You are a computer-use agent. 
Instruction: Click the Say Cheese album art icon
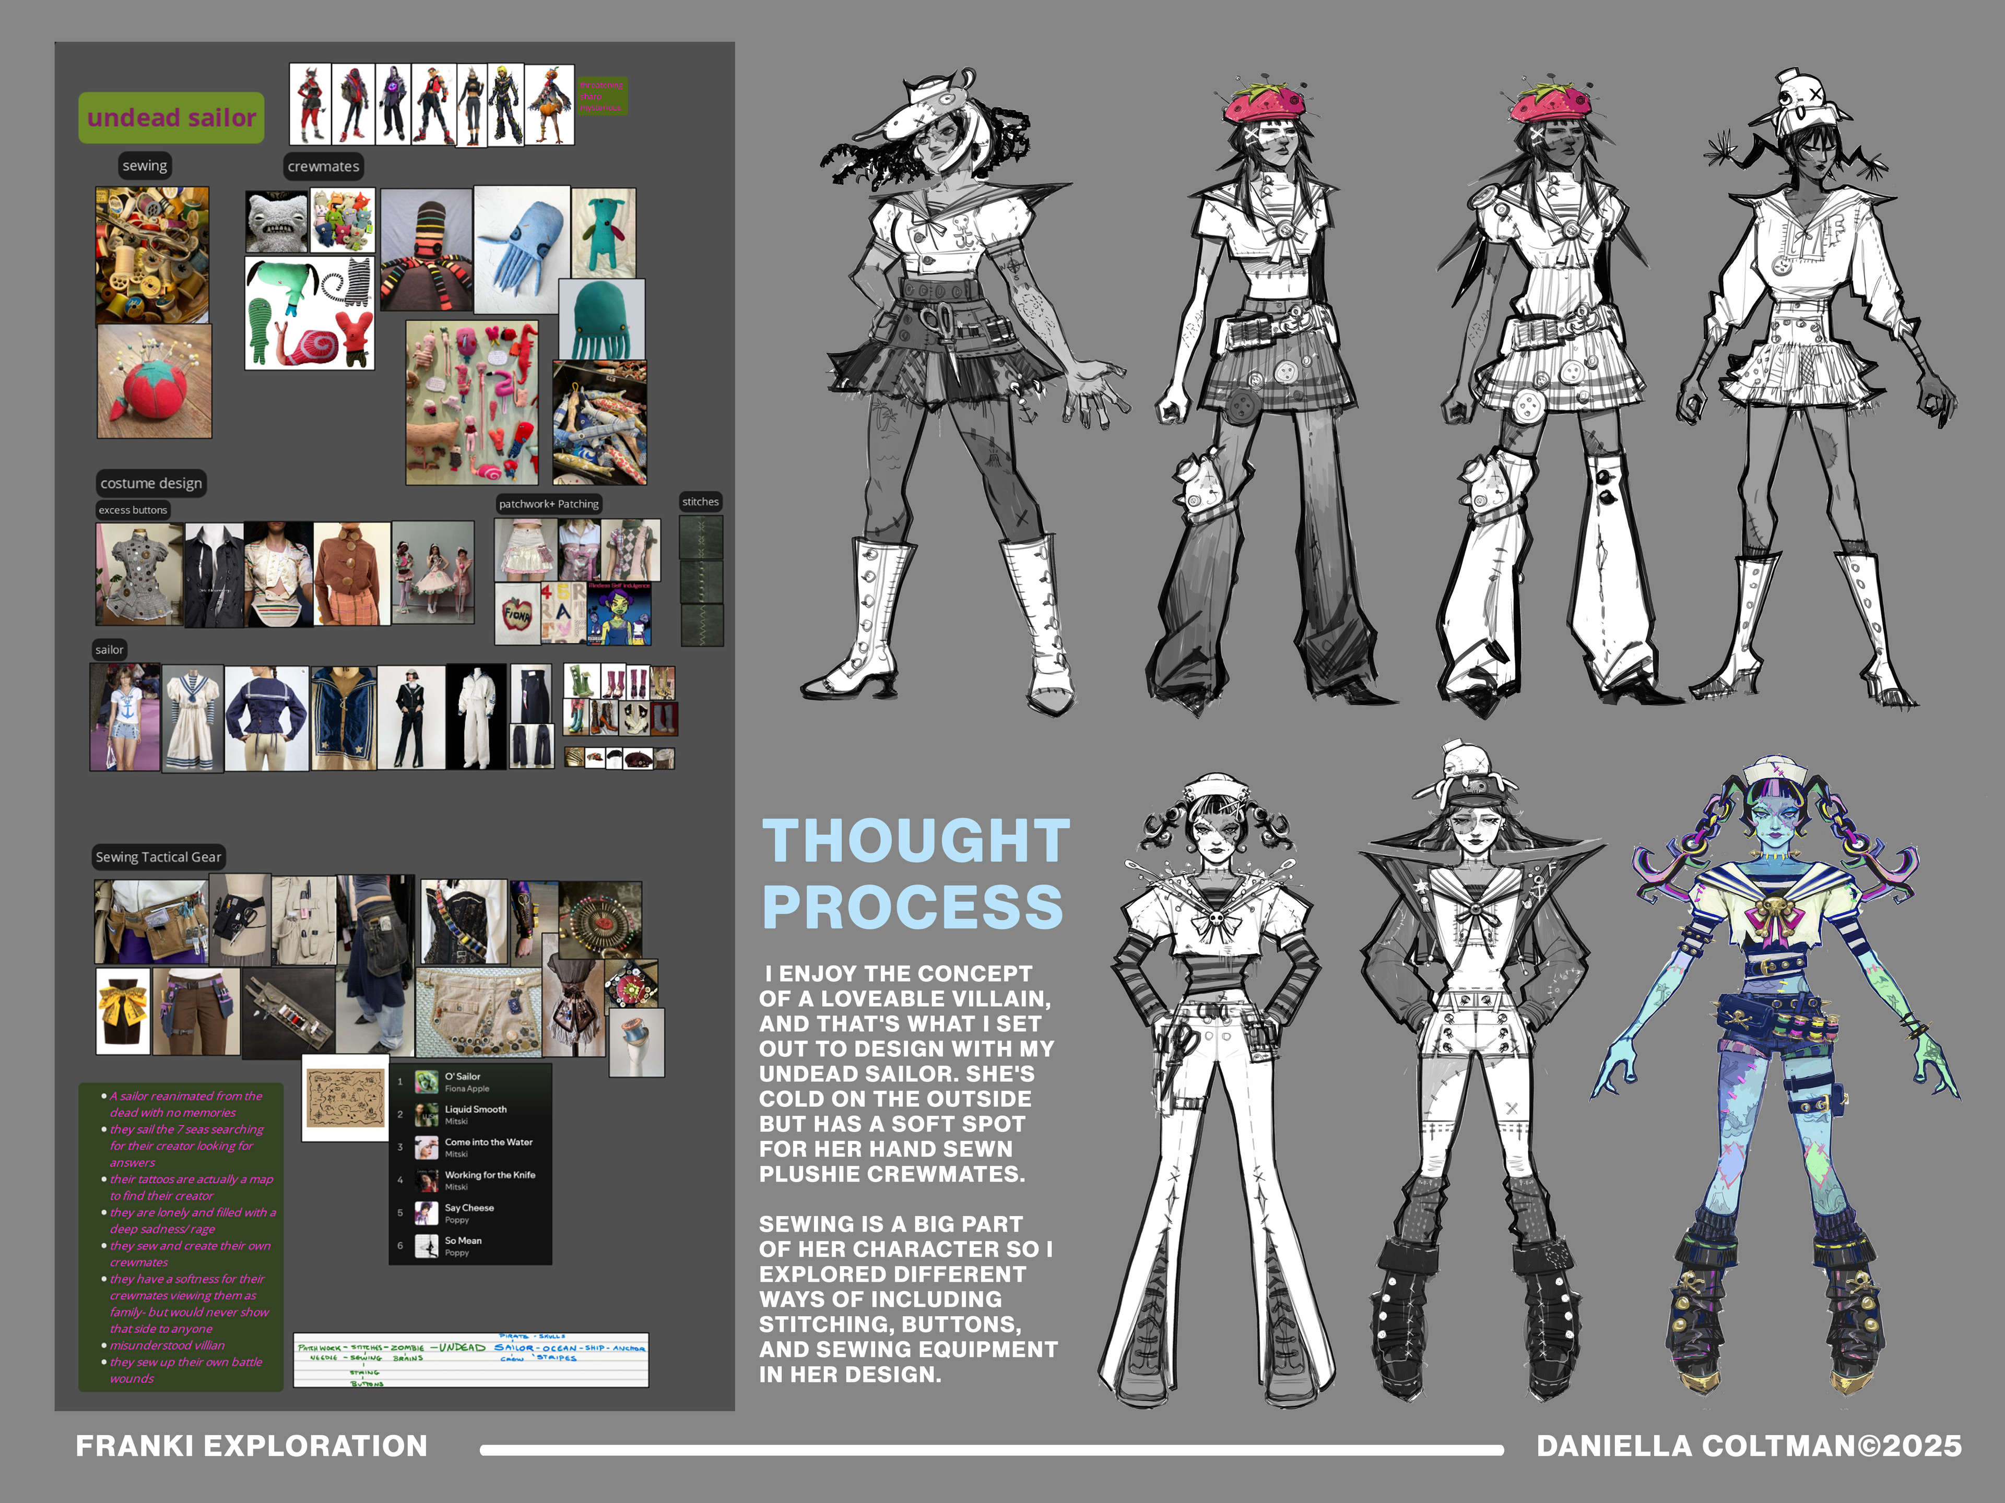tap(426, 1213)
